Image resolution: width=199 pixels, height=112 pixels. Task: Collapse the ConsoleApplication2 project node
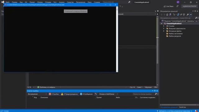[x=162, y=24]
